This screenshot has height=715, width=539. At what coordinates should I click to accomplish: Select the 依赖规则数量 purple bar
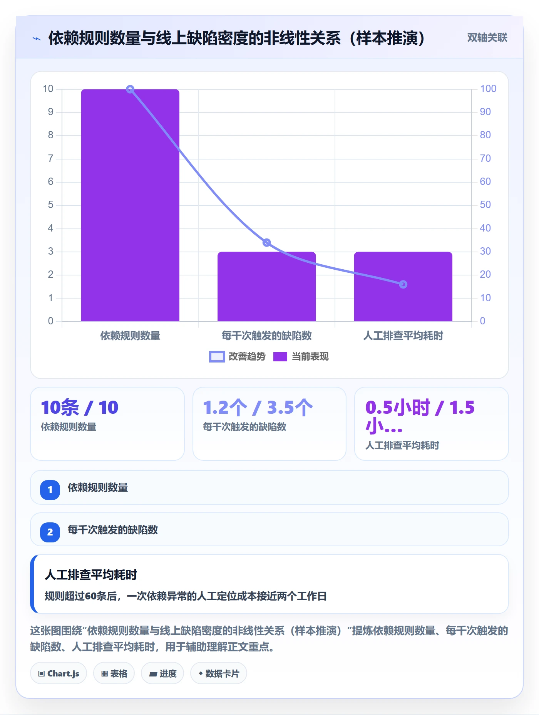pos(130,205)
